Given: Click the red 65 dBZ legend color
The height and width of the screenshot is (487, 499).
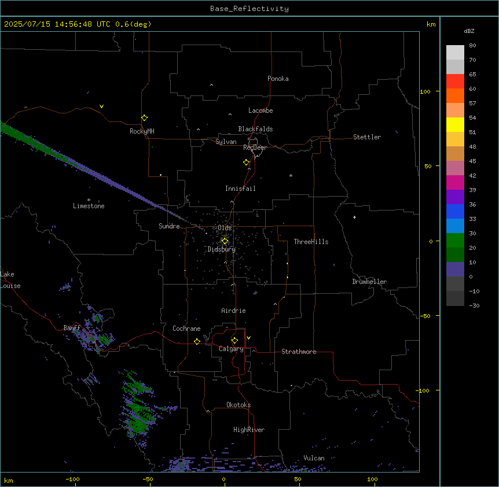Looking at the screenshot, I should (x=455, y=81).
